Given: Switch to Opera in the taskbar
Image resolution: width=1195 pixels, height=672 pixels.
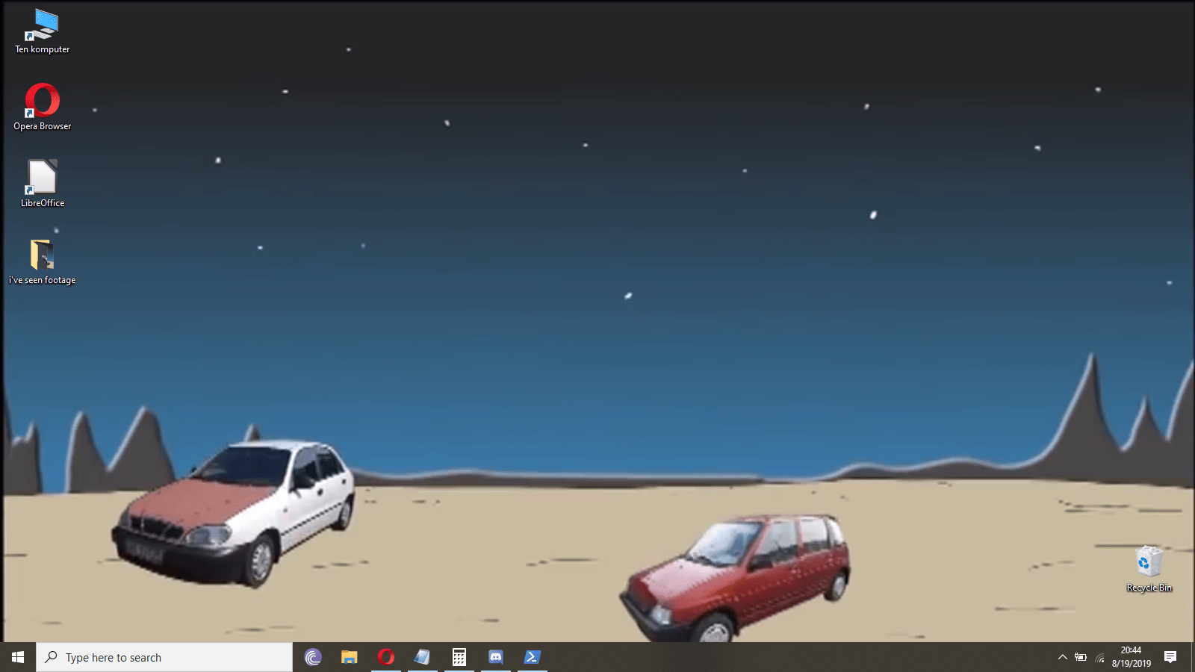Looking at the screenshot, I should (x=386, y=657).
